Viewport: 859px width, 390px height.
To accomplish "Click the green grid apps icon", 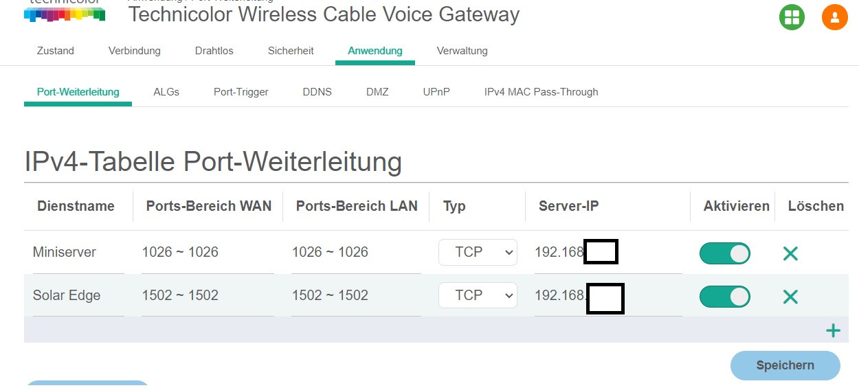I will point(792,17).
